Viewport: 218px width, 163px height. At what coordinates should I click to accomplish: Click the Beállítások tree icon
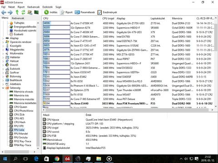pos(7,80)
